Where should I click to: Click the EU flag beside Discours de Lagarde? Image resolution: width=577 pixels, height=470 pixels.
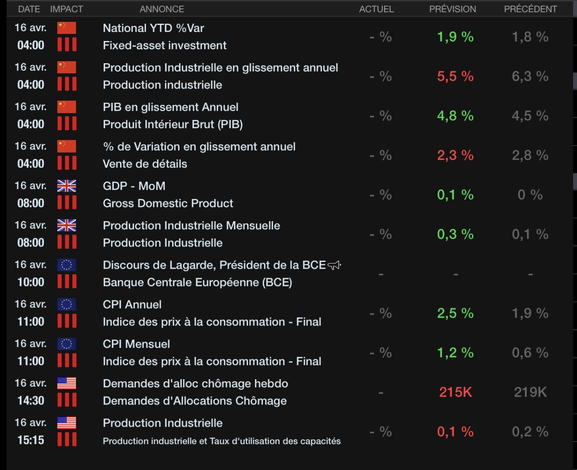click(x=67, y=265)
